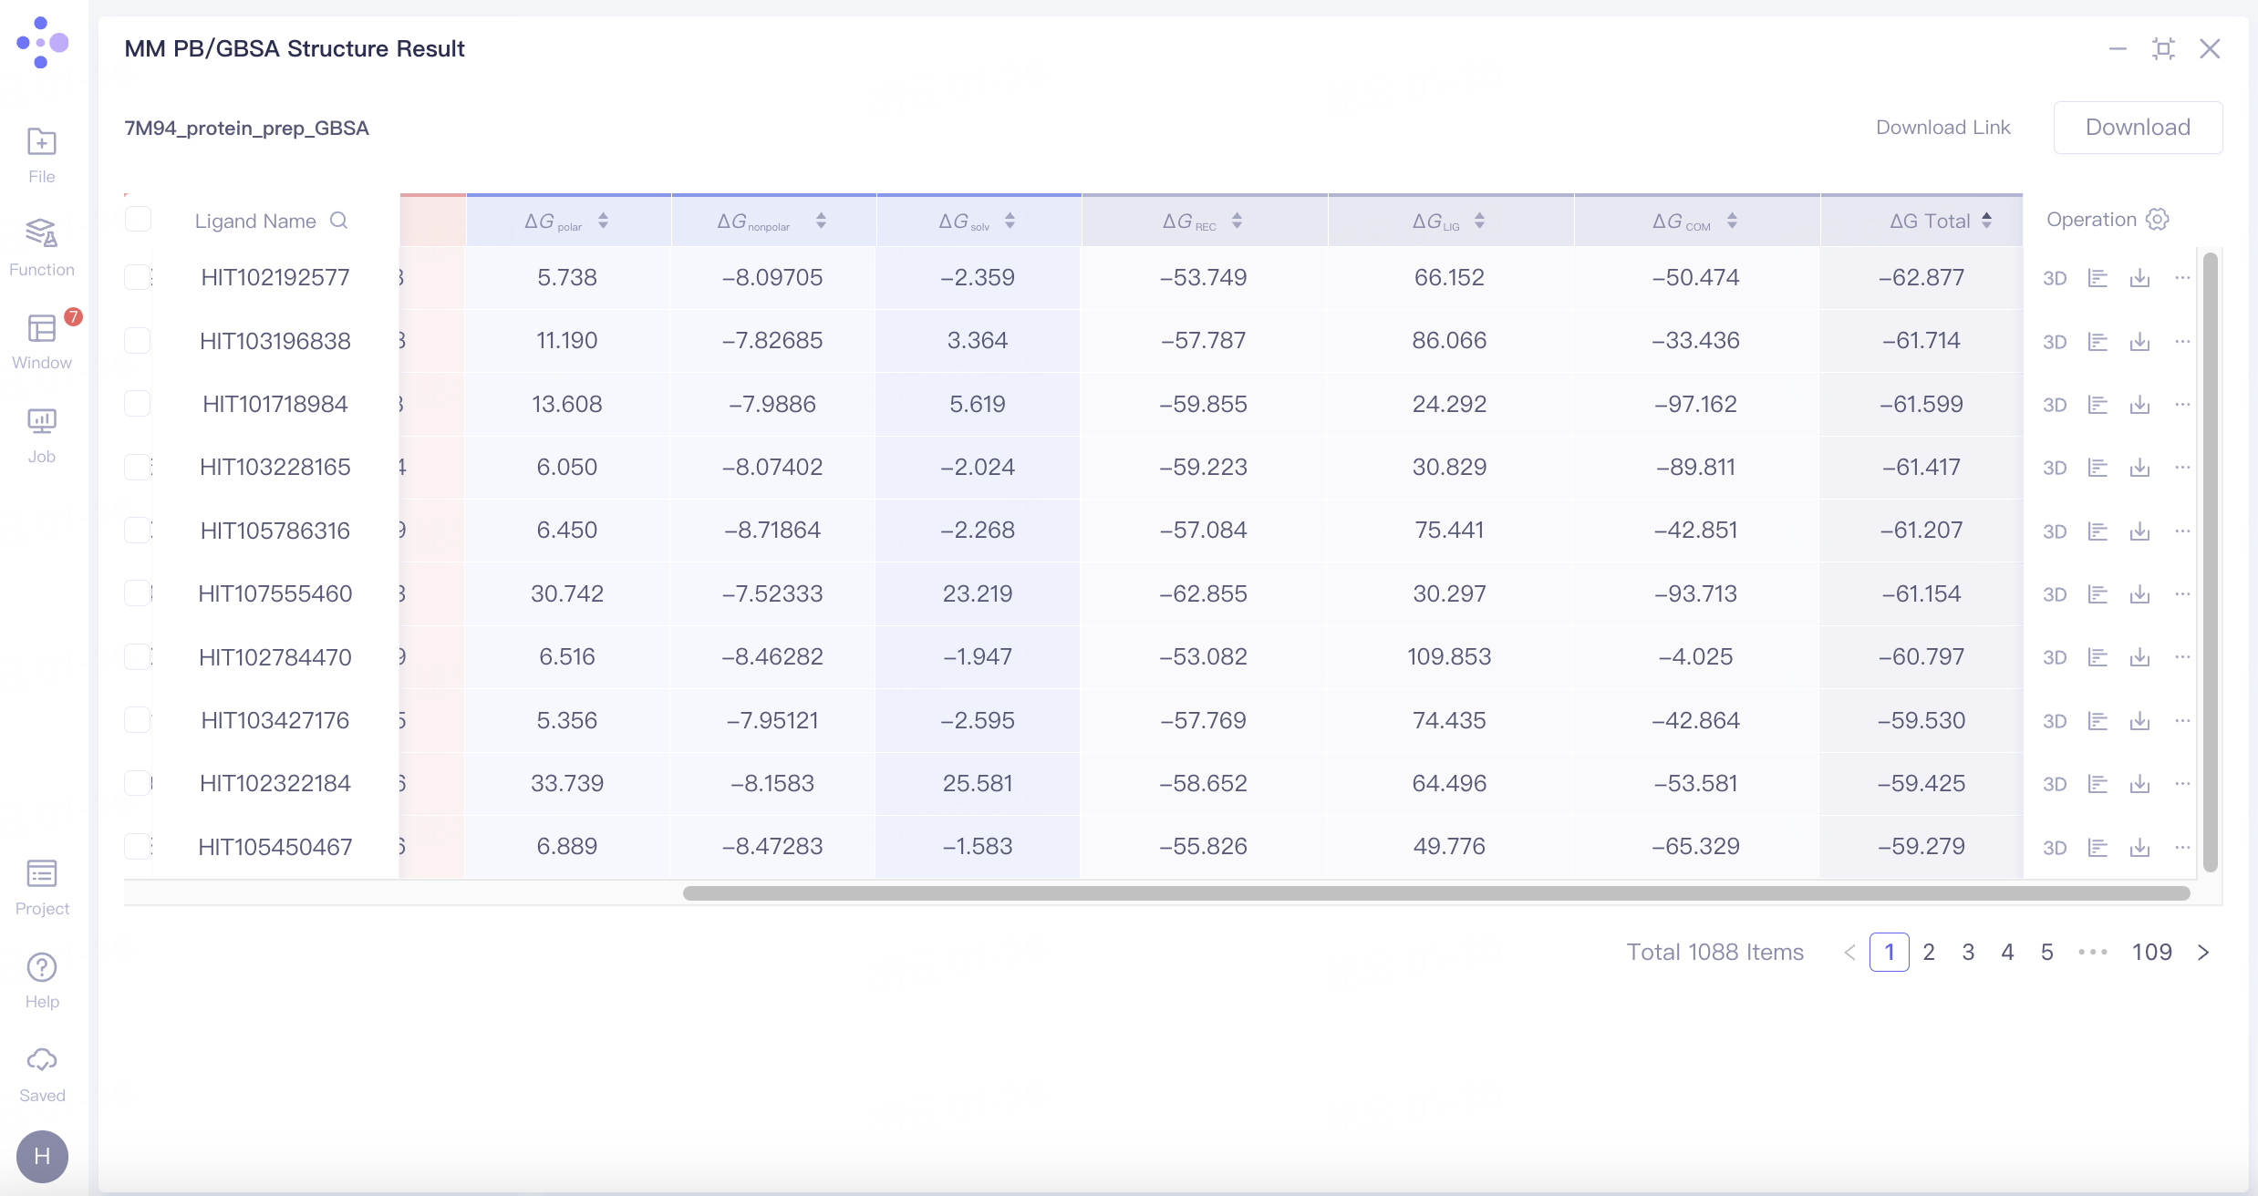Screen dimensions: 2258x1196
Task: Go to page 109 of results
Action: coord(2153,952)
